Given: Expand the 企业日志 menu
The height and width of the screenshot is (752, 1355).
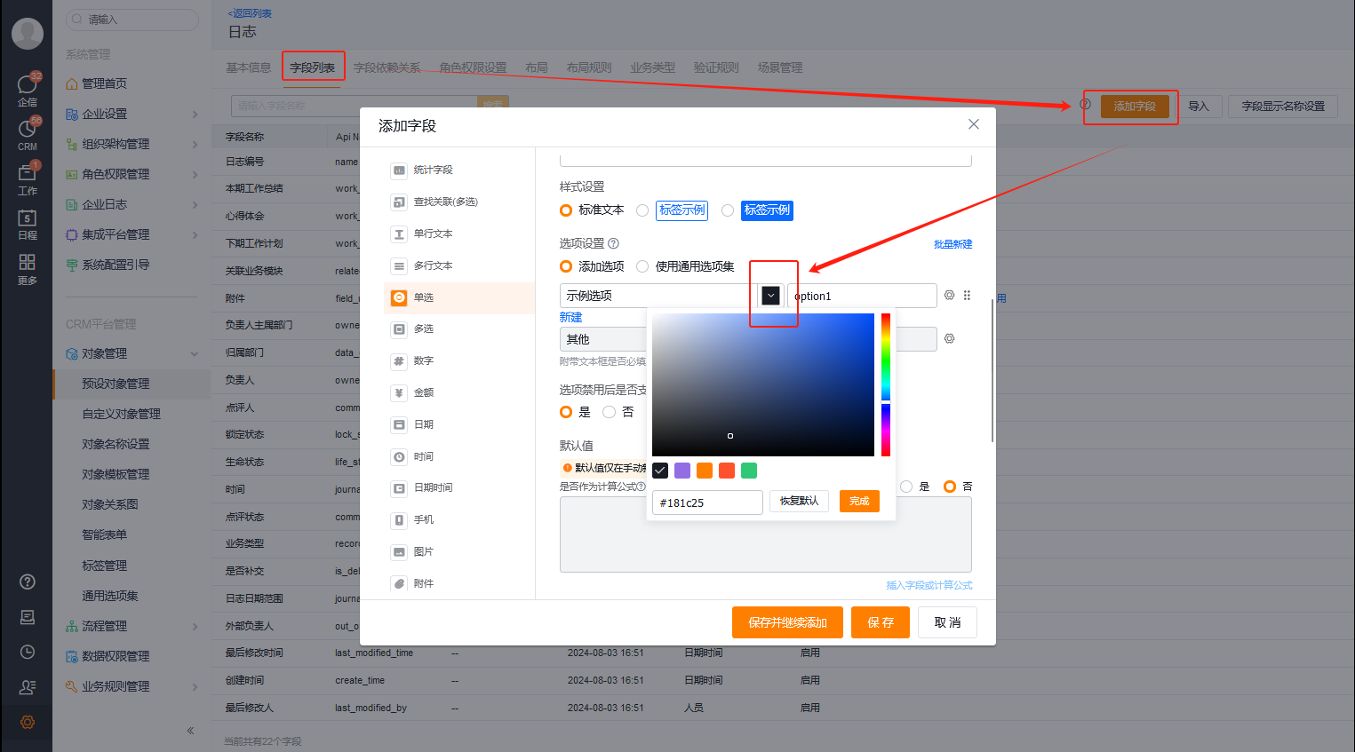Looking at the screenshot, I should coord(132,204).
